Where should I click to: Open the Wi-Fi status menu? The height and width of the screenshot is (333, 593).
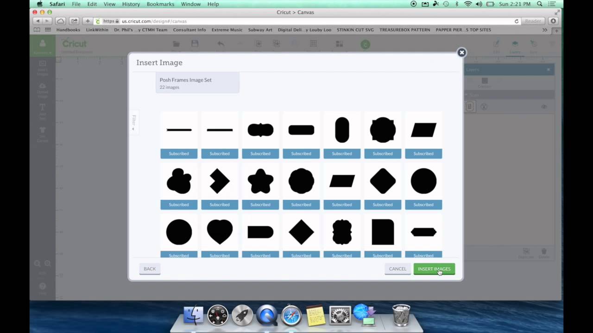coord(468,4)
